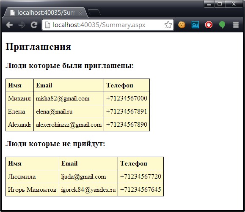The width and height of the screenshot is (245, 212).
Task: Select phone +71234567890
Action: point(127,125)
